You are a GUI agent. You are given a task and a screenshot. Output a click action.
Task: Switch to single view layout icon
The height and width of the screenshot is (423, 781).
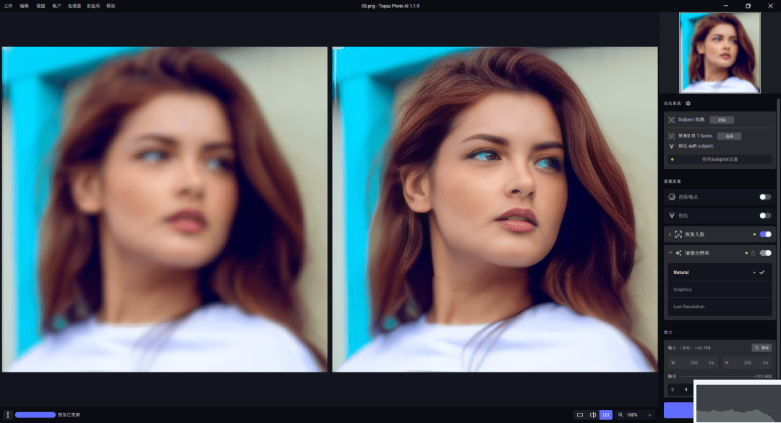(x=580, y=414)
